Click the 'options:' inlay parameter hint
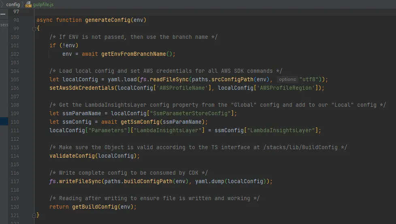Image resolution: width=396 pixels, height=224 pixels. pyautogui.click(x=287, y=80)
